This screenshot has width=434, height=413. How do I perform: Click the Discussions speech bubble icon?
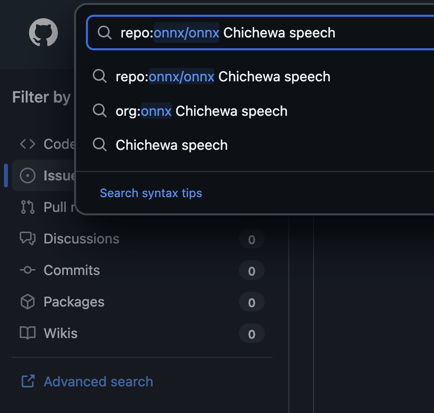[28, 239]
